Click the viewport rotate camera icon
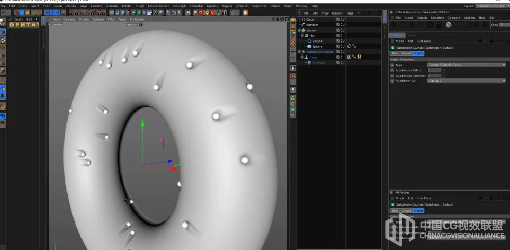This screenshot has width=510, height=250. pyautogui.click(x=282, y=19)
